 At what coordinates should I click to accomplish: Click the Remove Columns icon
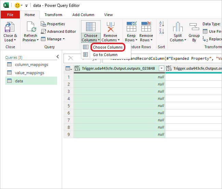coord(110,27)
